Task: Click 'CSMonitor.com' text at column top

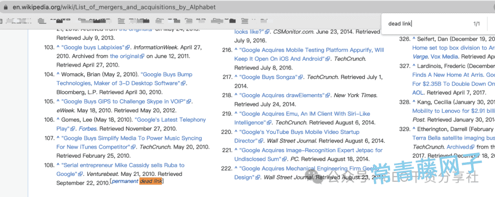Action: (x=293, y=32)
